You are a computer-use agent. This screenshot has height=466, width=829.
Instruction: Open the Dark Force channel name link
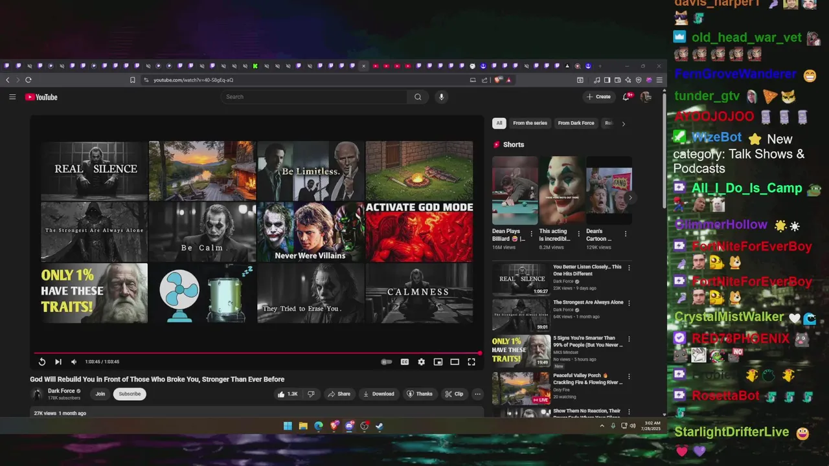tap(62, 391)
